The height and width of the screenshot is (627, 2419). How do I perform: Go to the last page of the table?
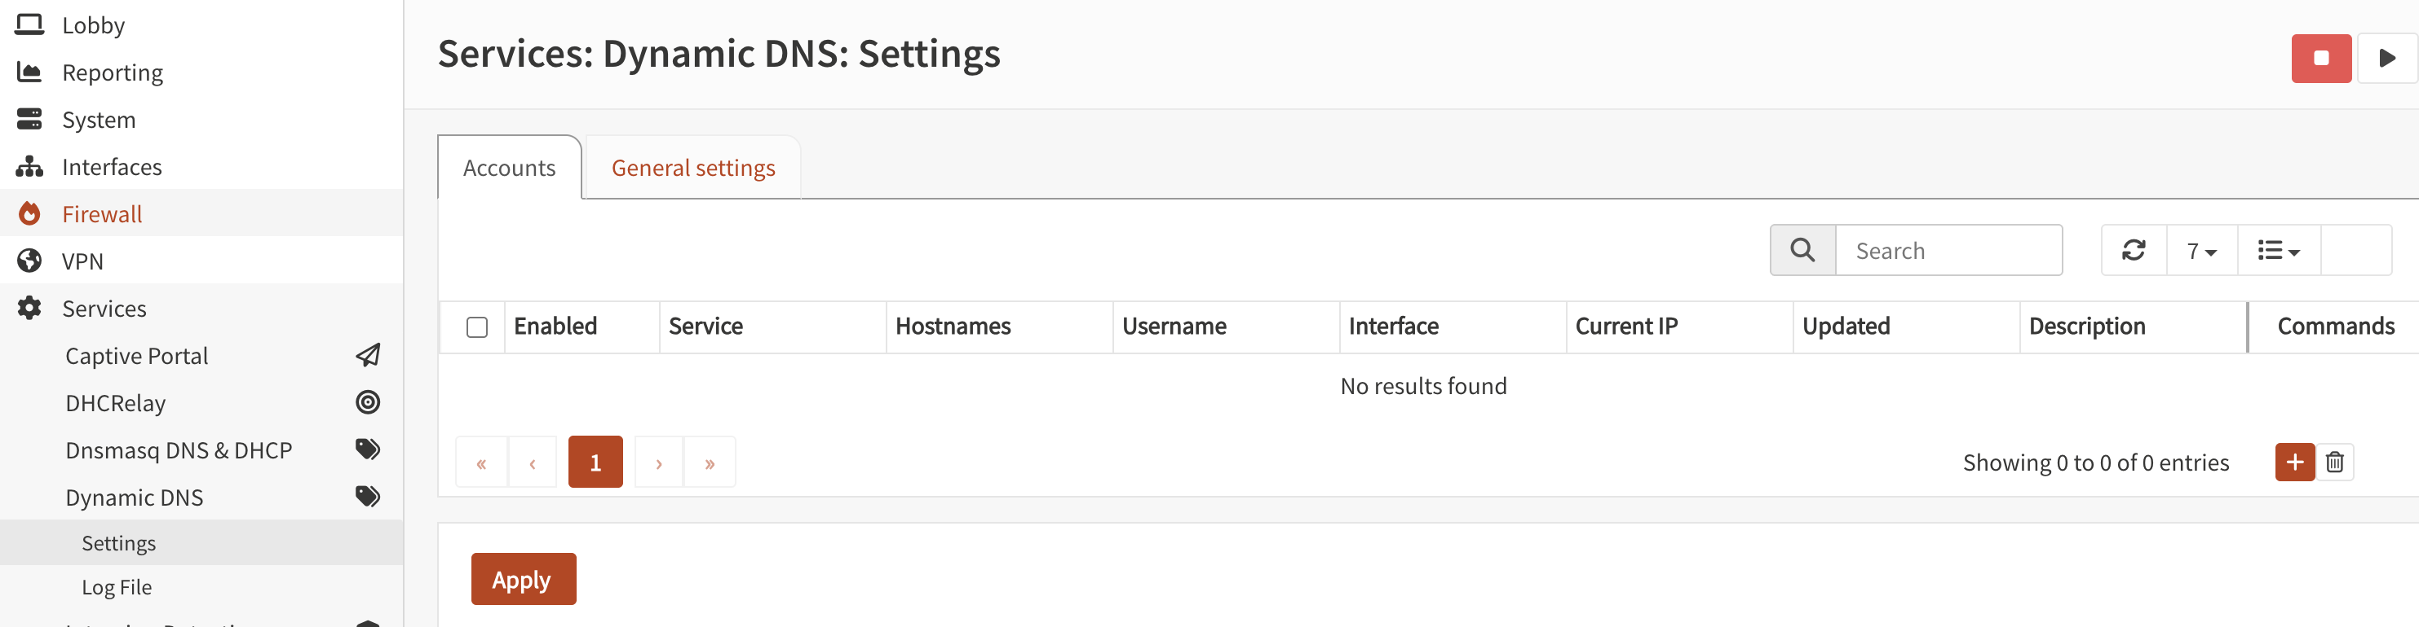tap(710, 463)
